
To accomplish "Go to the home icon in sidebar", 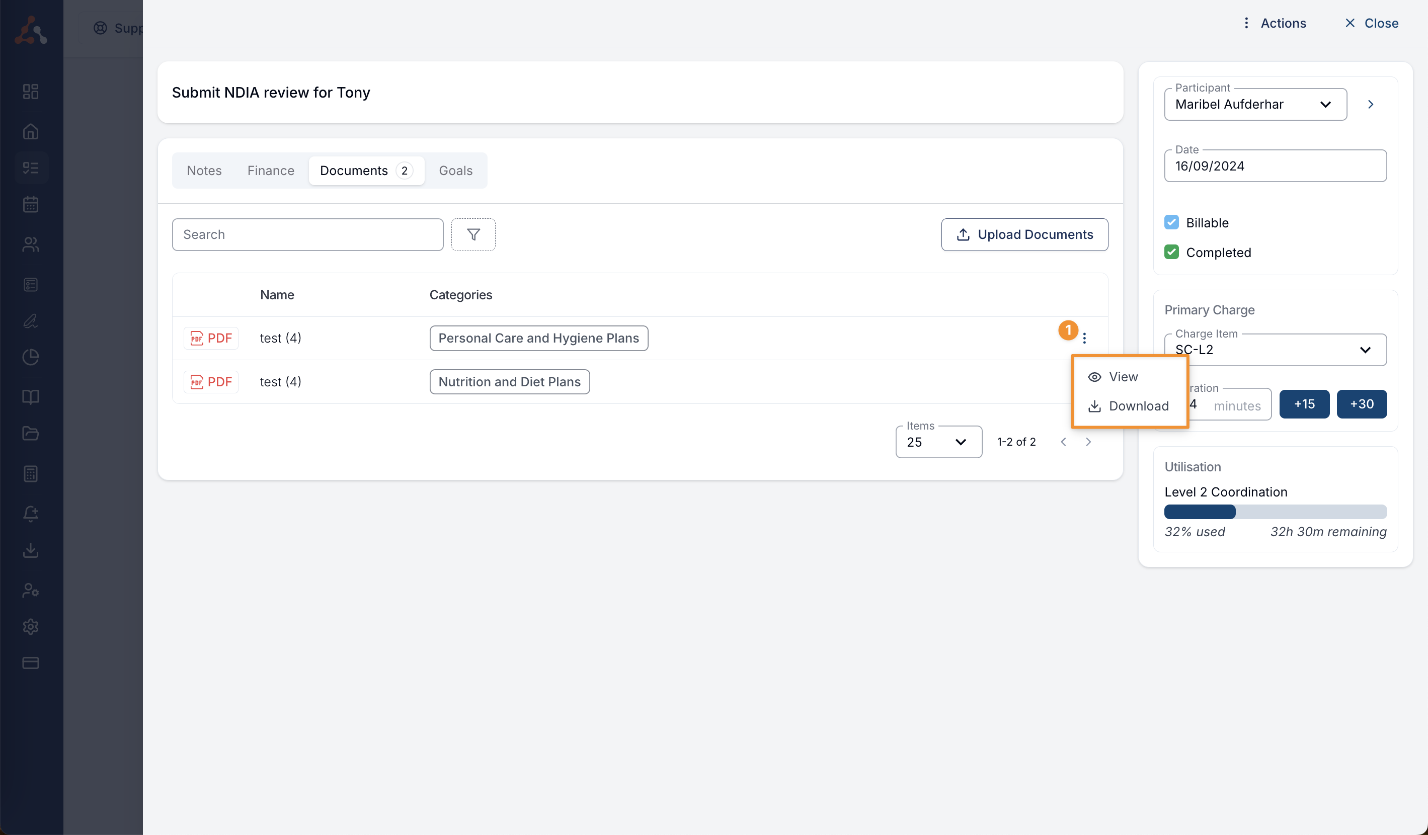I will (x=31, y=131).
